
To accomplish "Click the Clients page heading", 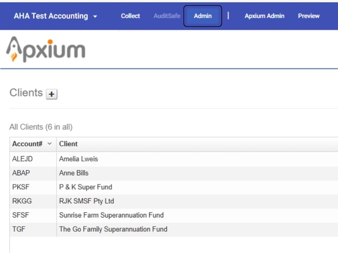I will click(26, 93).
